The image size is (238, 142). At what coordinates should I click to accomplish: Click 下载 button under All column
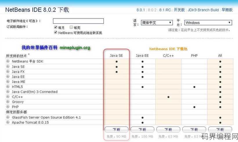click(220, 130)
